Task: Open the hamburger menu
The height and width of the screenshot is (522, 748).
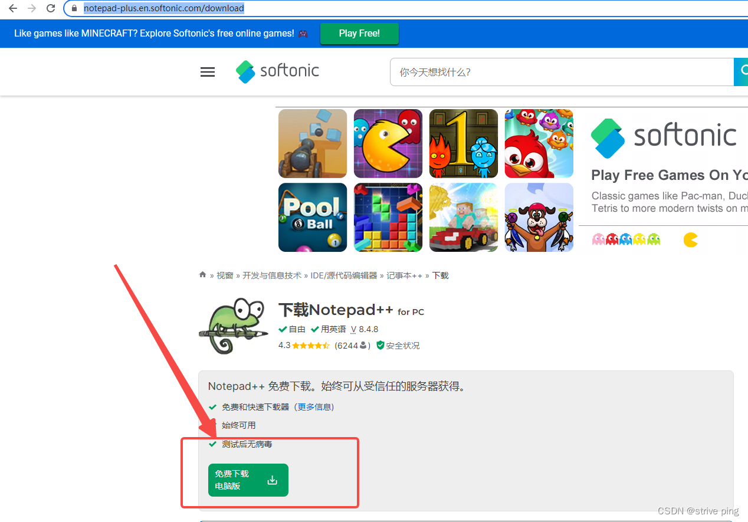Action: (x=208, y=72)
